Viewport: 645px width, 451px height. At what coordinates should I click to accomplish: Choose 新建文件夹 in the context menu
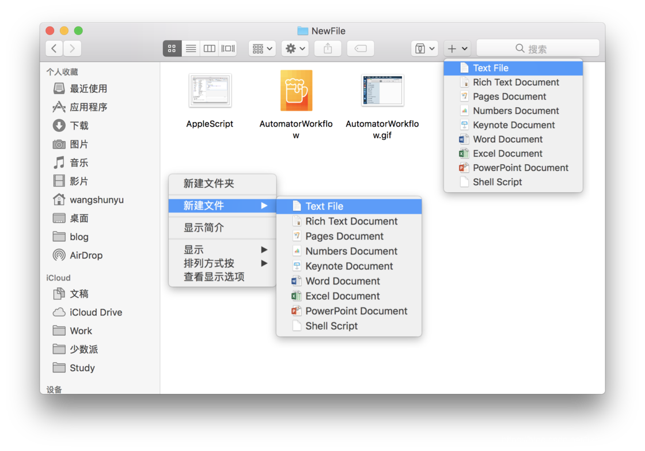[222, 184]
